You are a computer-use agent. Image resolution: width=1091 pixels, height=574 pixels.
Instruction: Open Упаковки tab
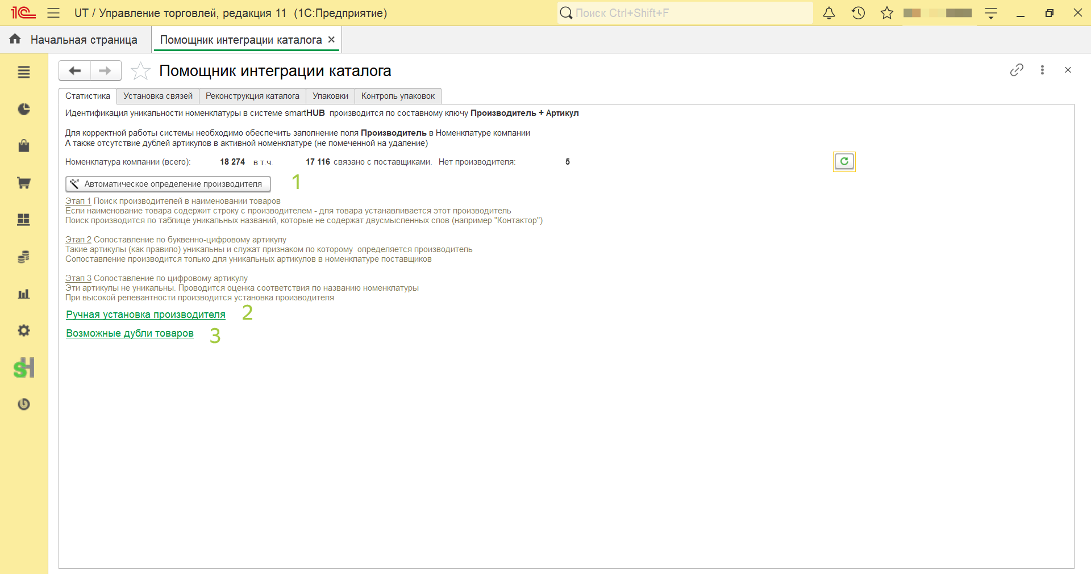pos(330,96)
